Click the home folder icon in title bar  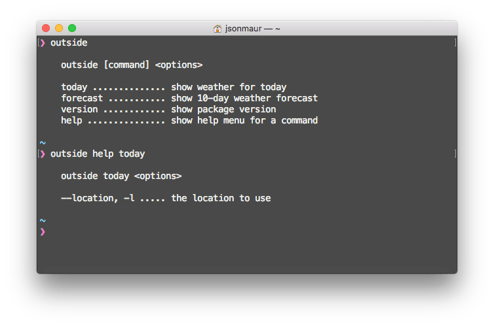pos(218,29)
